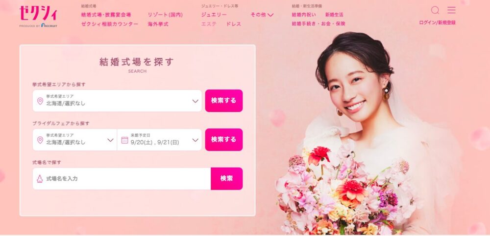Expand the その他 menu

click(262, 15)
